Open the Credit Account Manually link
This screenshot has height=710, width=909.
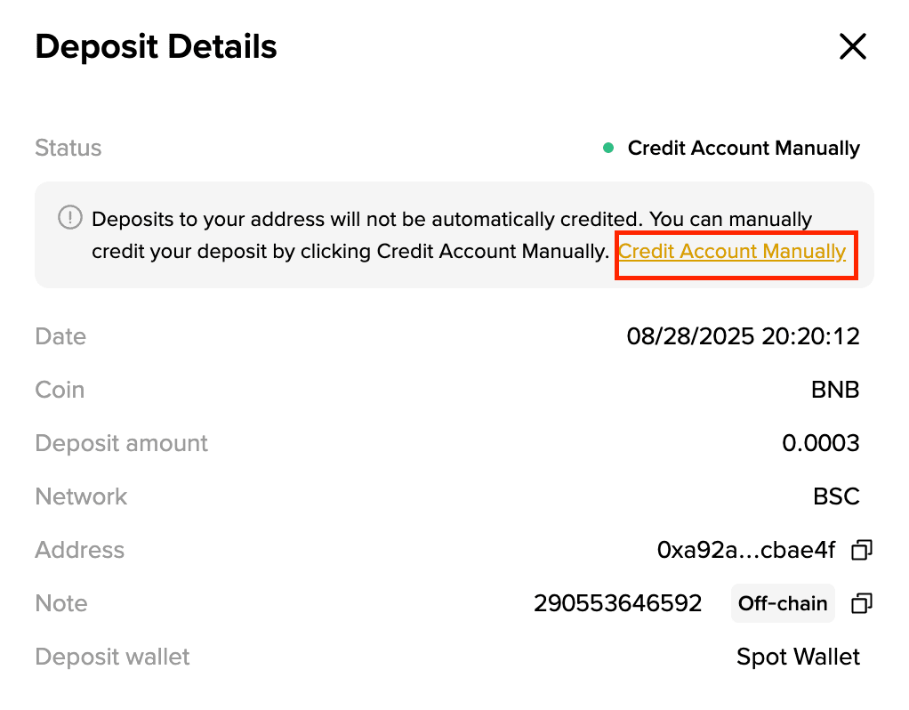(x=731, y=252)
